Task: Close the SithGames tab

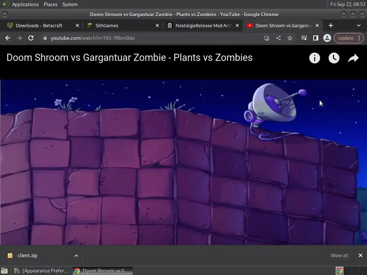Action: click(x=157, y=25)
